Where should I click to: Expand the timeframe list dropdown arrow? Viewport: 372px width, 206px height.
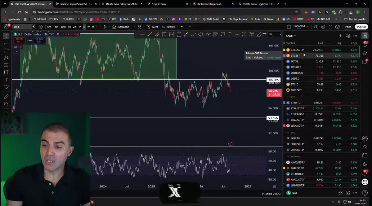tap(97, 27)
